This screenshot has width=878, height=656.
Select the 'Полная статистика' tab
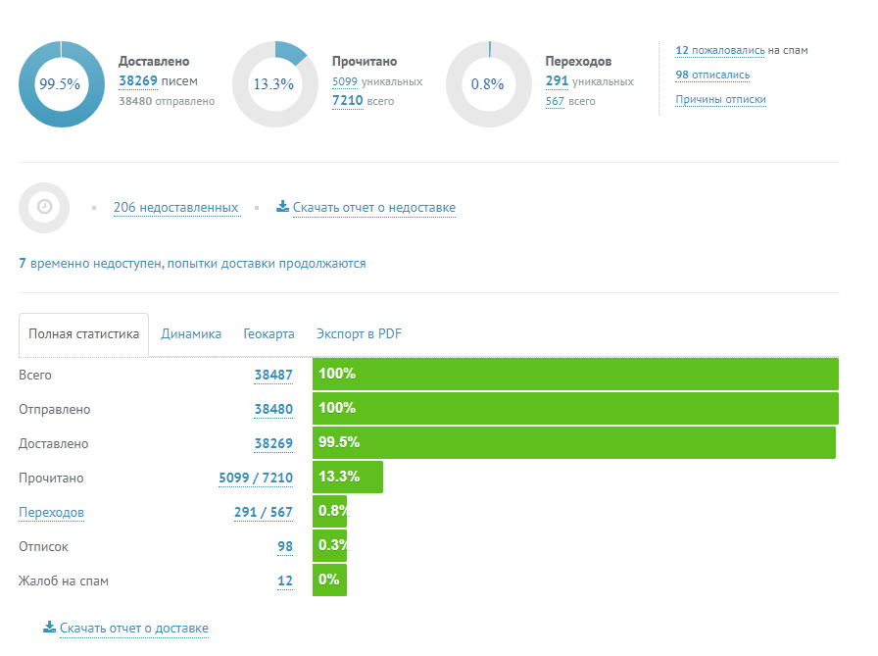tap(83, 334)
